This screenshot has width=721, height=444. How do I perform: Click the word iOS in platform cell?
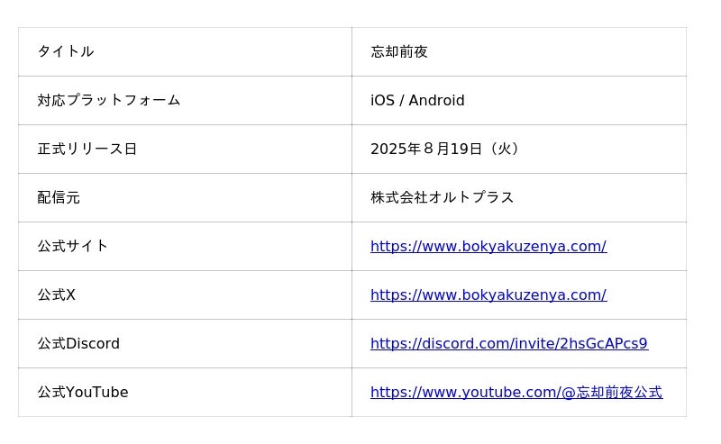[x=382, y=100]
